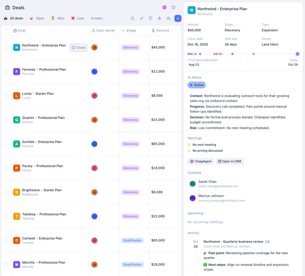Open the sliders display settings icon
305x276 pixels.
[169, 18]
